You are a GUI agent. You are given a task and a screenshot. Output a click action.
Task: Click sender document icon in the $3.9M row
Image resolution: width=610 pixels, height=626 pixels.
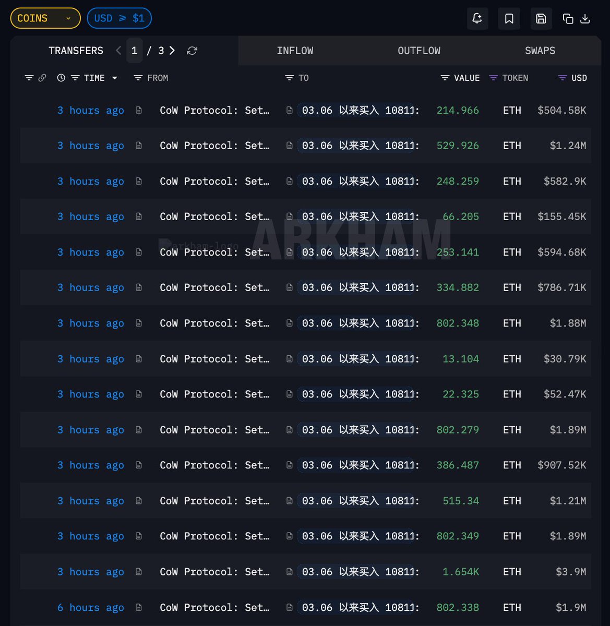(139, 572)
